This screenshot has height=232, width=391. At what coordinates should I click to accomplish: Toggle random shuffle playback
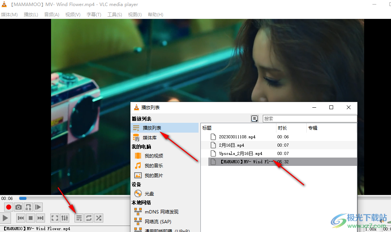(99, 218)
